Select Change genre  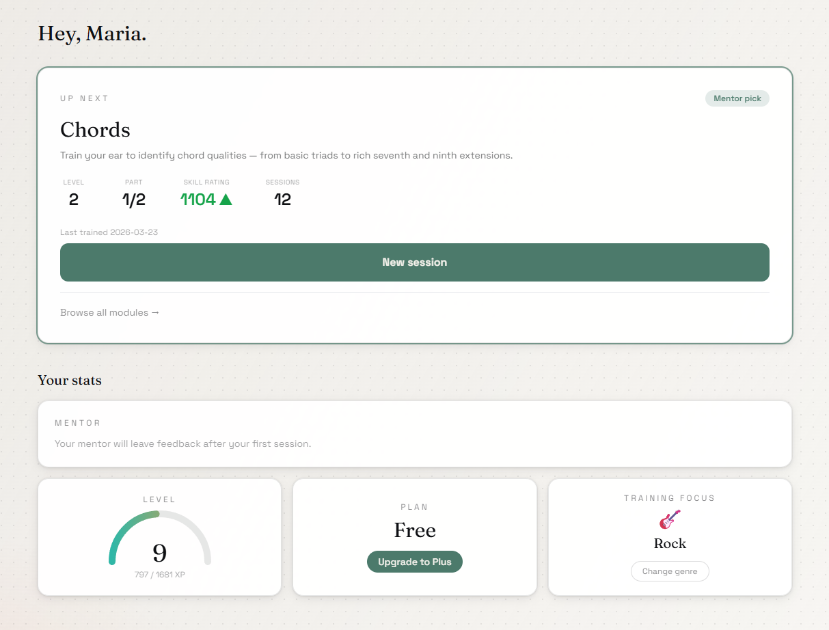670,571
